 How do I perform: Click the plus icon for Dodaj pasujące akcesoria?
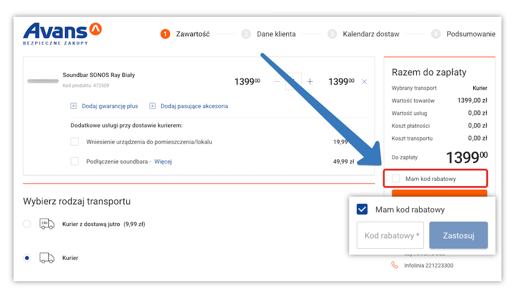pos(152,106)
